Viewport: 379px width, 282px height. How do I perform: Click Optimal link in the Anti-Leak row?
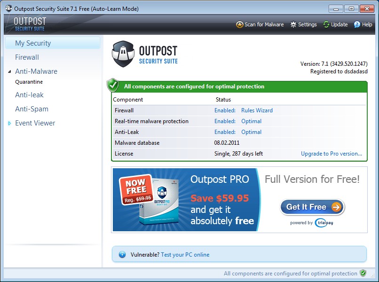[252, 132]
